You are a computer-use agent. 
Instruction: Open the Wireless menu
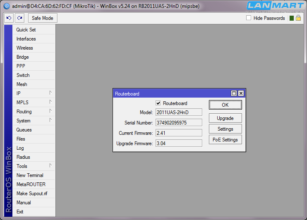(x=34, y=48)
